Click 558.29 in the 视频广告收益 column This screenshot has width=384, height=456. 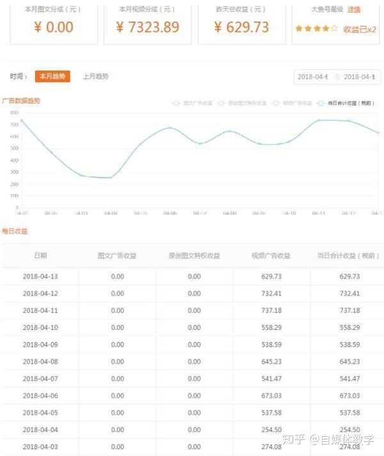pyautogui.click(x=271, y=327)
